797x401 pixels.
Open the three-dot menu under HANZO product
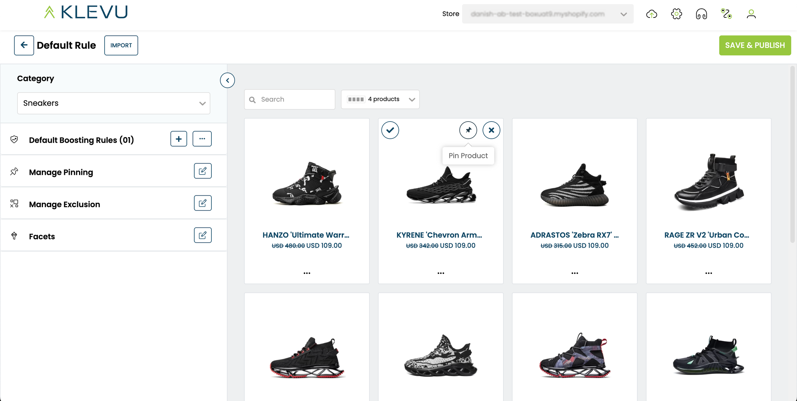pos(307,273)
